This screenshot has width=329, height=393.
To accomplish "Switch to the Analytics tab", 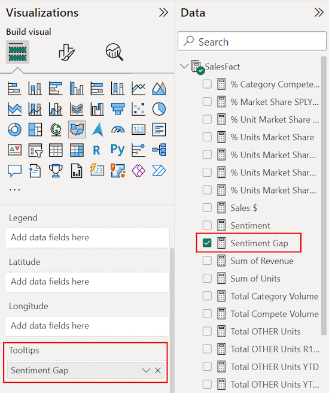I will tap(114, 52).
